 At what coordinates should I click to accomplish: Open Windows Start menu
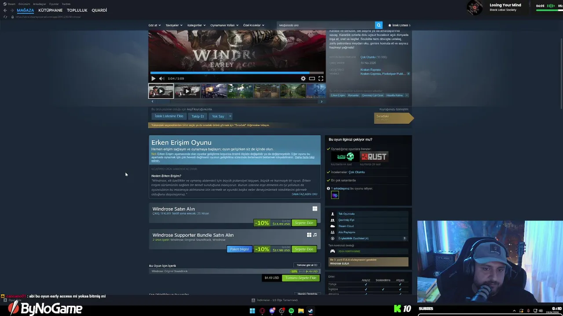tap(252, 311)
